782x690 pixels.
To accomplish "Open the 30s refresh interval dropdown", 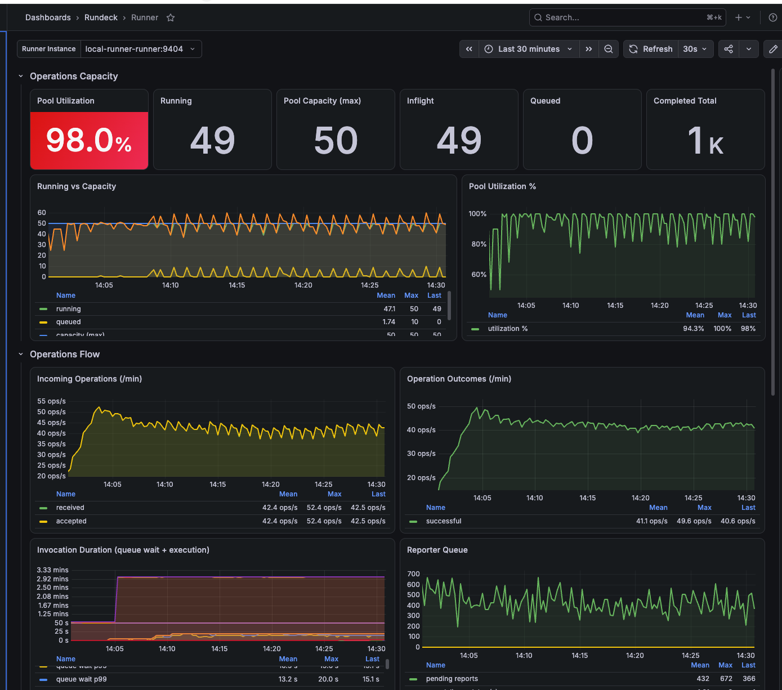I will pos(695,49).
